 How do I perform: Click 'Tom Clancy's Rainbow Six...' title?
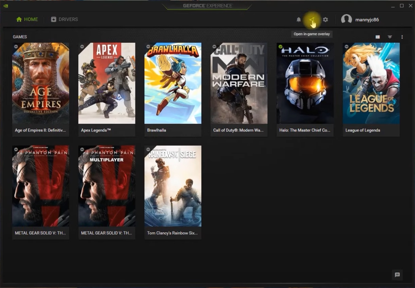click(x=172, y=233)
